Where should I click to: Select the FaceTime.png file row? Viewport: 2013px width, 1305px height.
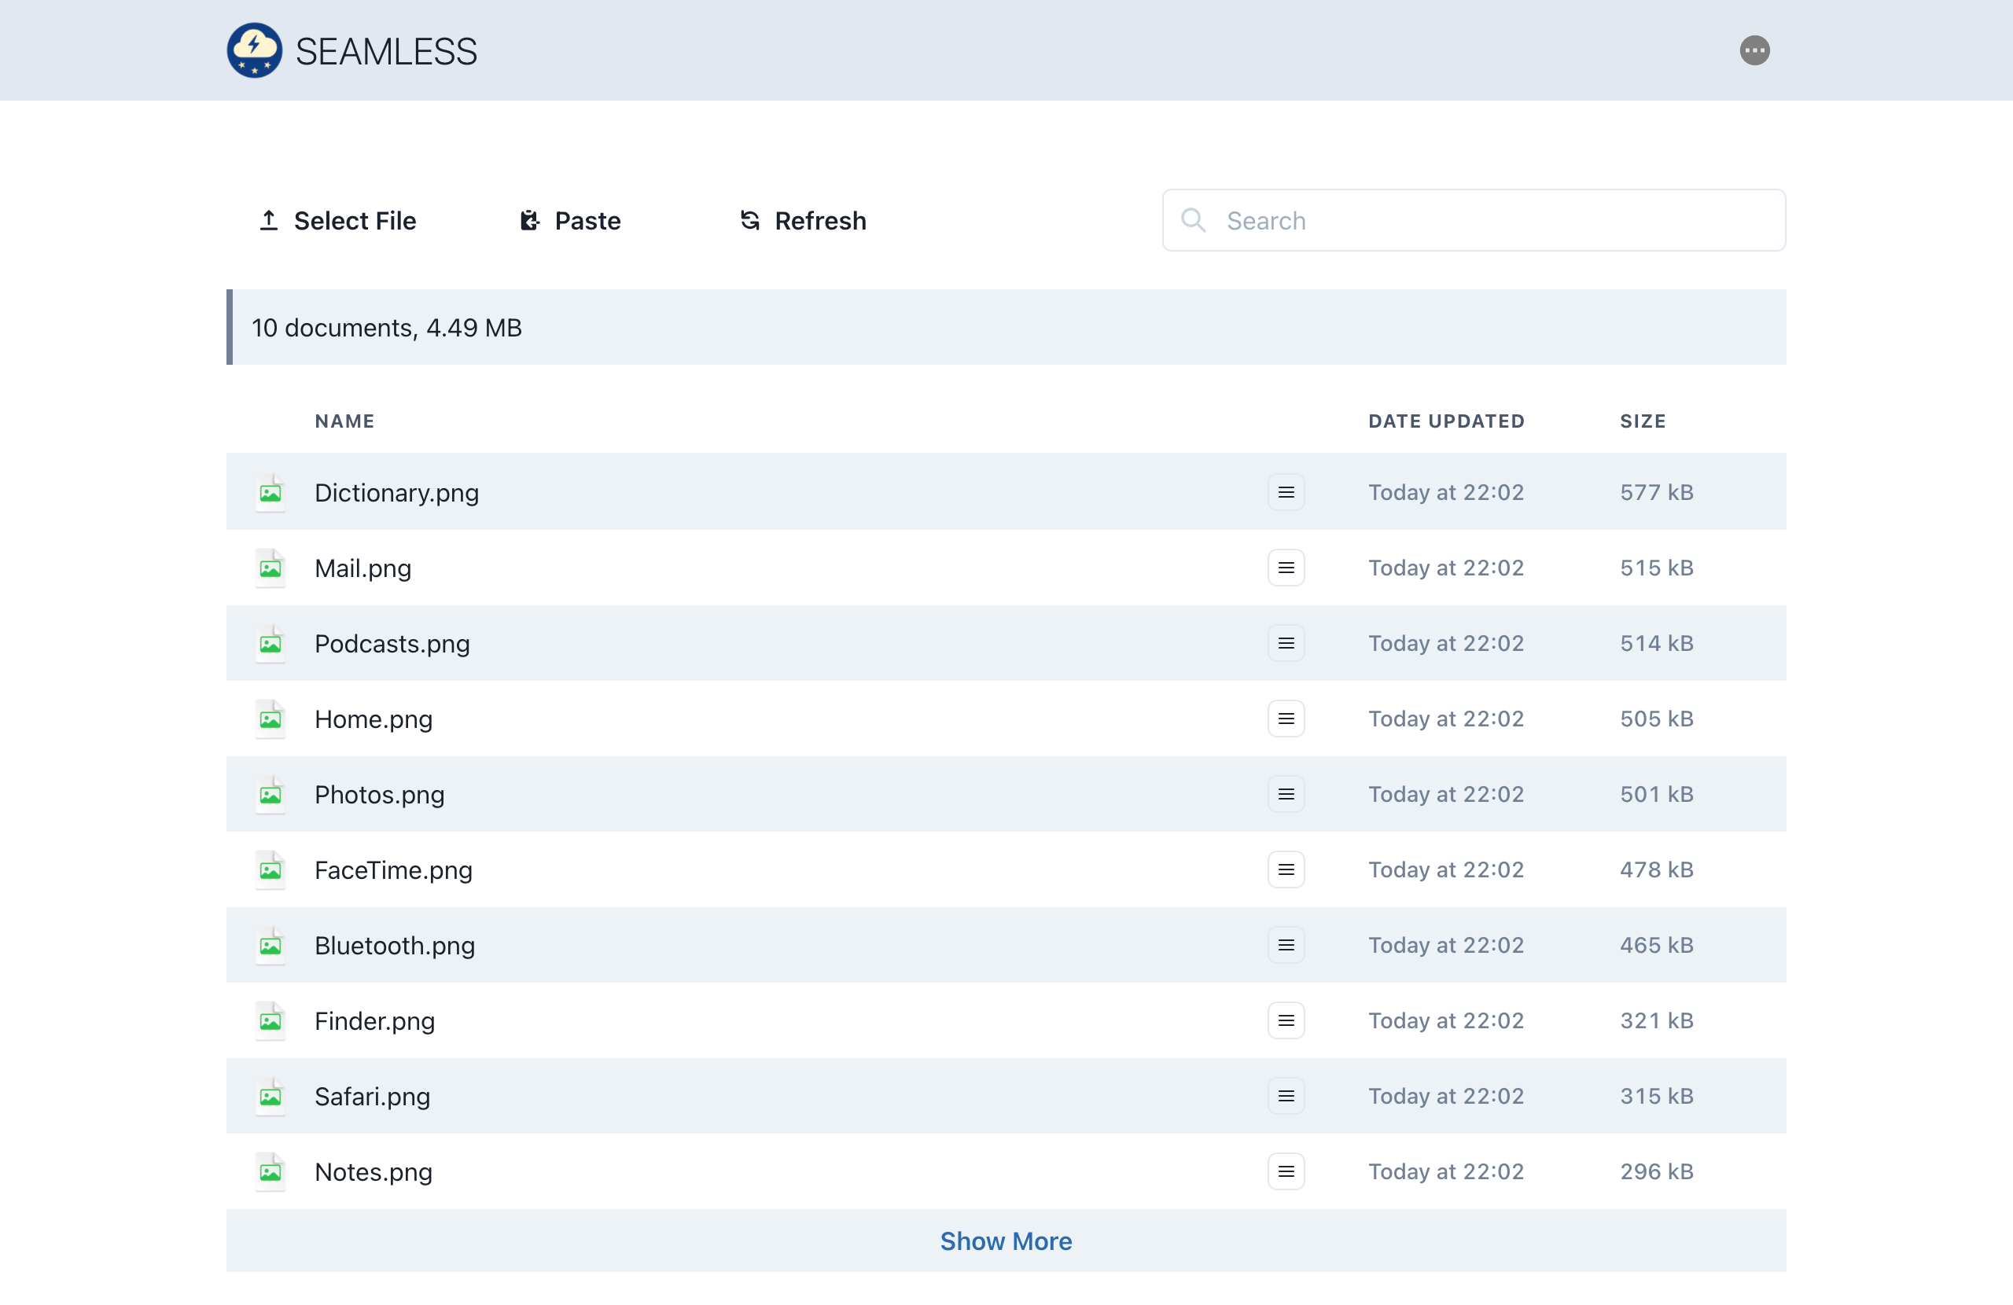point(761,870)
